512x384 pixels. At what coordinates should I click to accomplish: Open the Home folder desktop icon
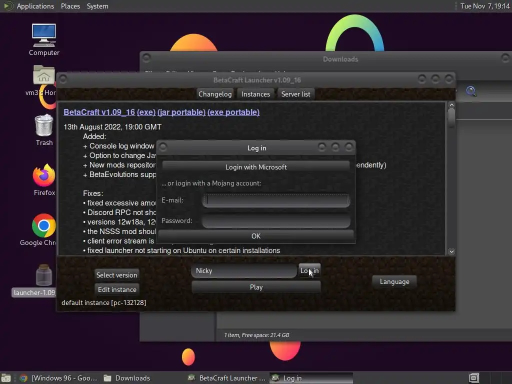42,80
